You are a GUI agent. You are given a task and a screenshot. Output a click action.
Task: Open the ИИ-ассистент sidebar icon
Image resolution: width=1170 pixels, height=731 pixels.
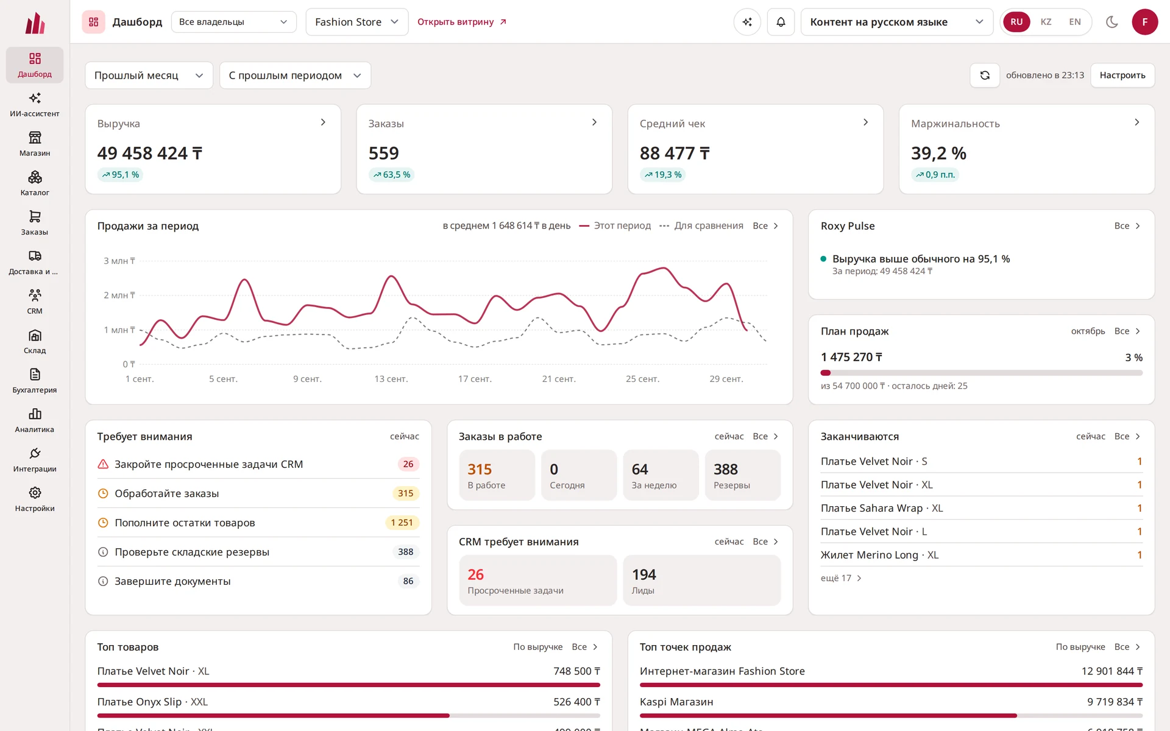pyautogui.click(x=35, y=104)
